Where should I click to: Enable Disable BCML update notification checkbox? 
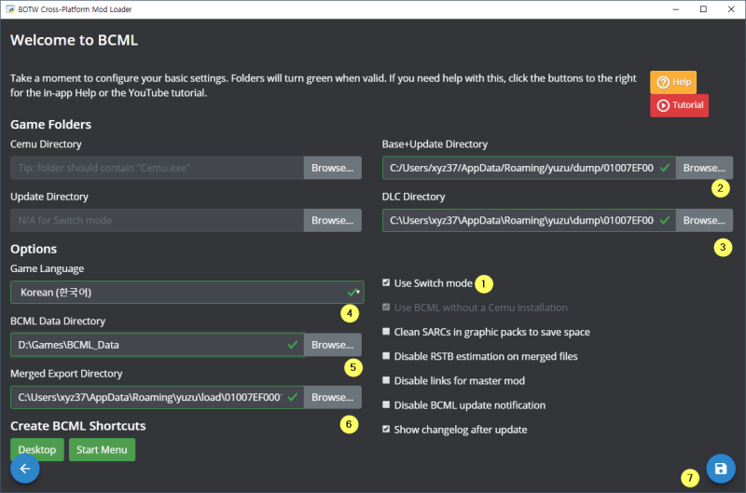387,405
